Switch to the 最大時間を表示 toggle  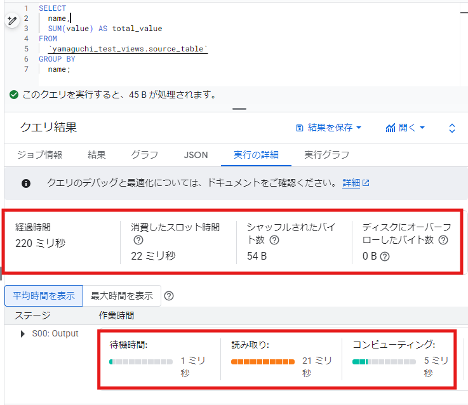click(122, 296)
